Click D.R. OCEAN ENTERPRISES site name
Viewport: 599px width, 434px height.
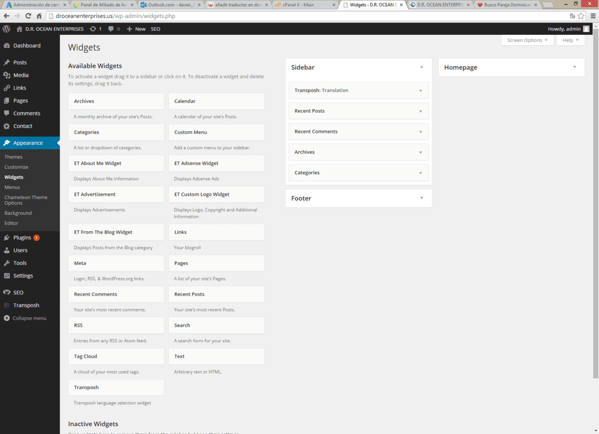pyautogui.click(x=54, y=29)
